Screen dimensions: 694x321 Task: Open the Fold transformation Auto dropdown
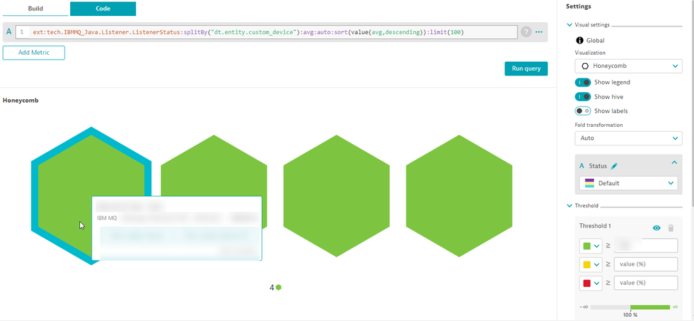(x=628, y=138)
